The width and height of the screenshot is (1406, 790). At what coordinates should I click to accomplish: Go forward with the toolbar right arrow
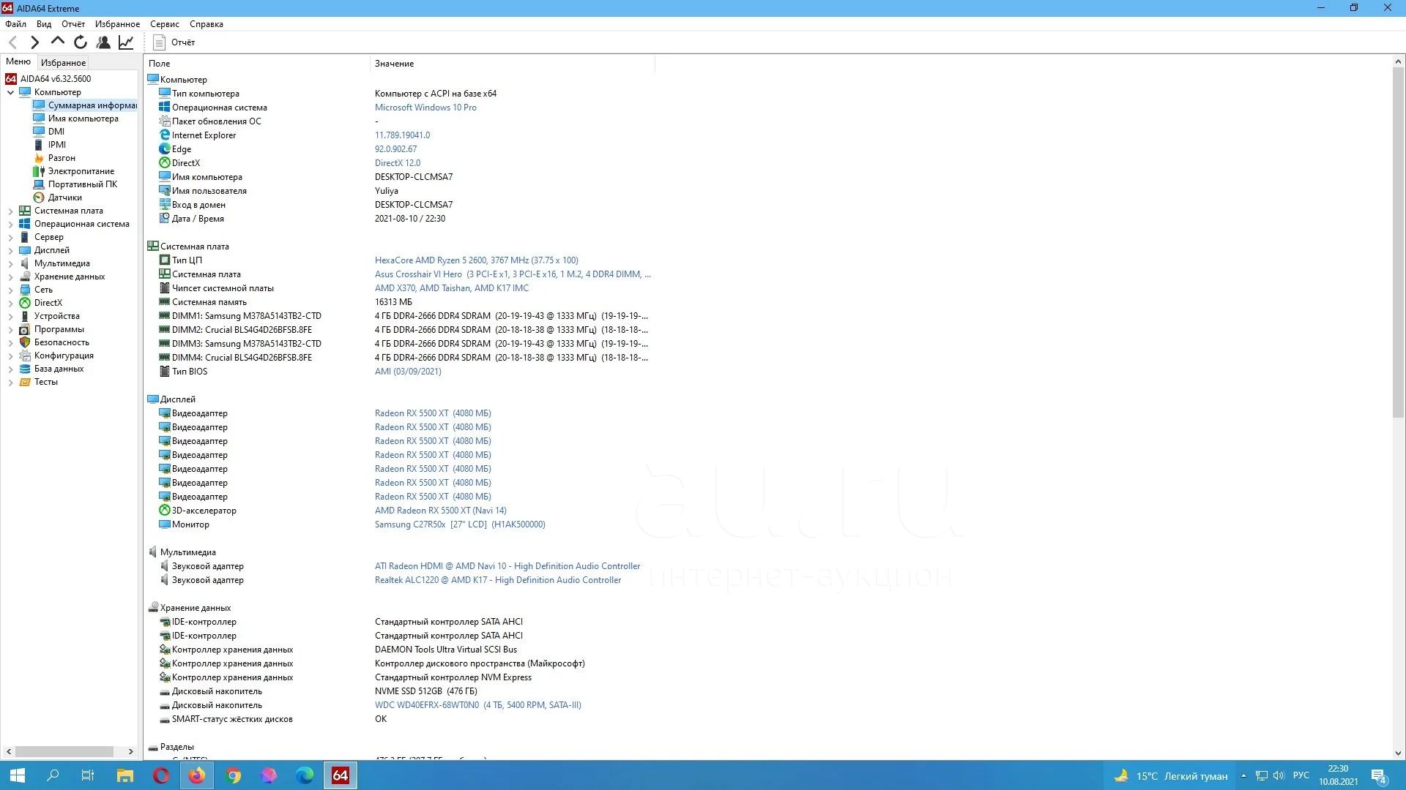[34, 42]
